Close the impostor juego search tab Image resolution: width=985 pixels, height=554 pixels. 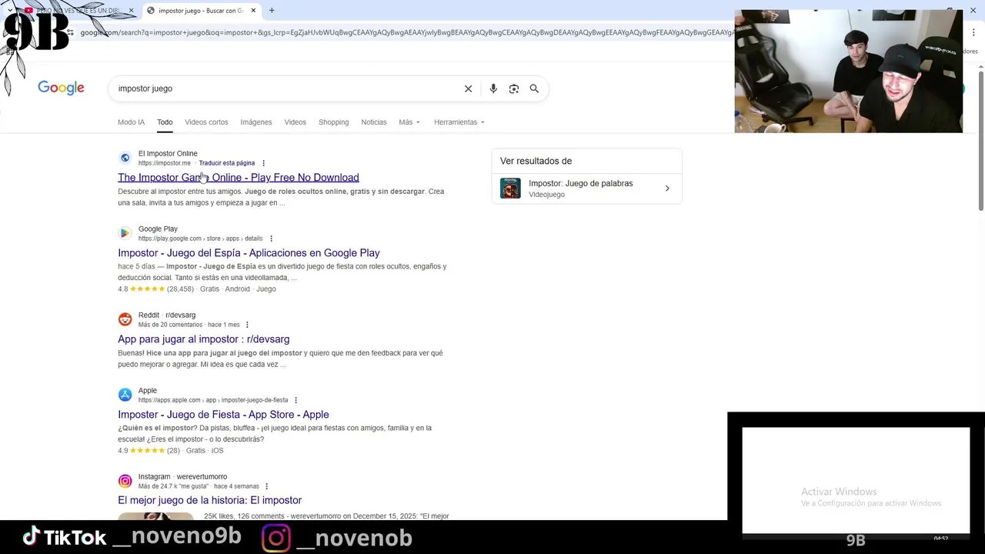pyautogui.click(x=253, y=11)
